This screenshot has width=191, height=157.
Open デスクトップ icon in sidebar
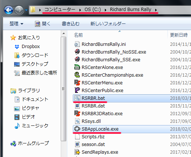coord(17,64)
